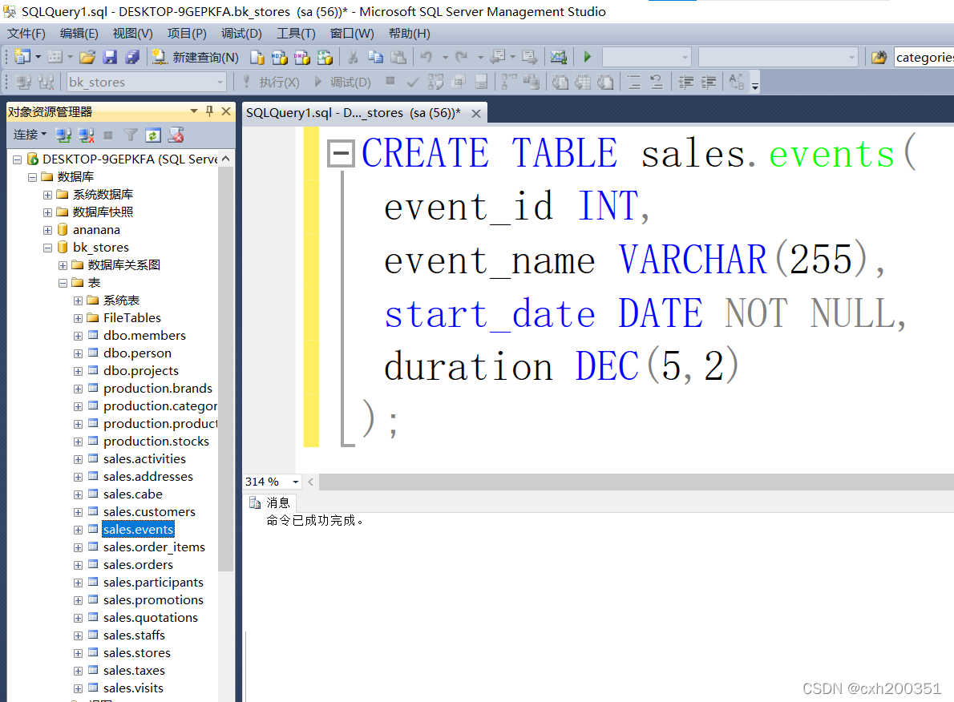Click the Disconnect icon in Object Explorer

[87, 135]
